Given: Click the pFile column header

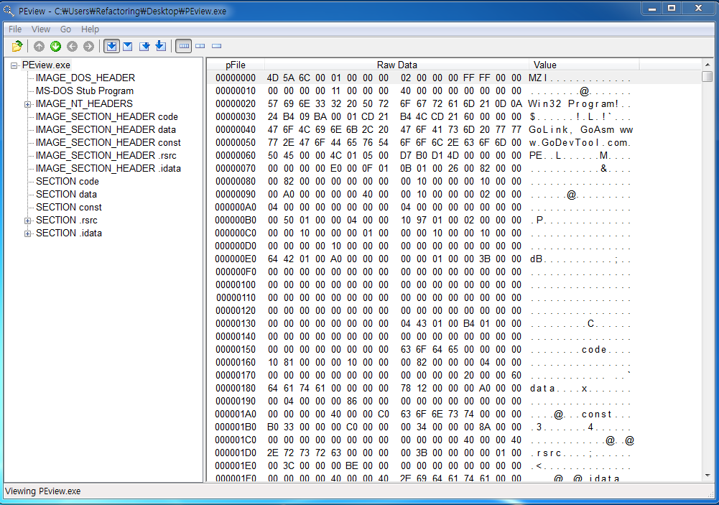Looking at the screenshot, I should (236, 65).
